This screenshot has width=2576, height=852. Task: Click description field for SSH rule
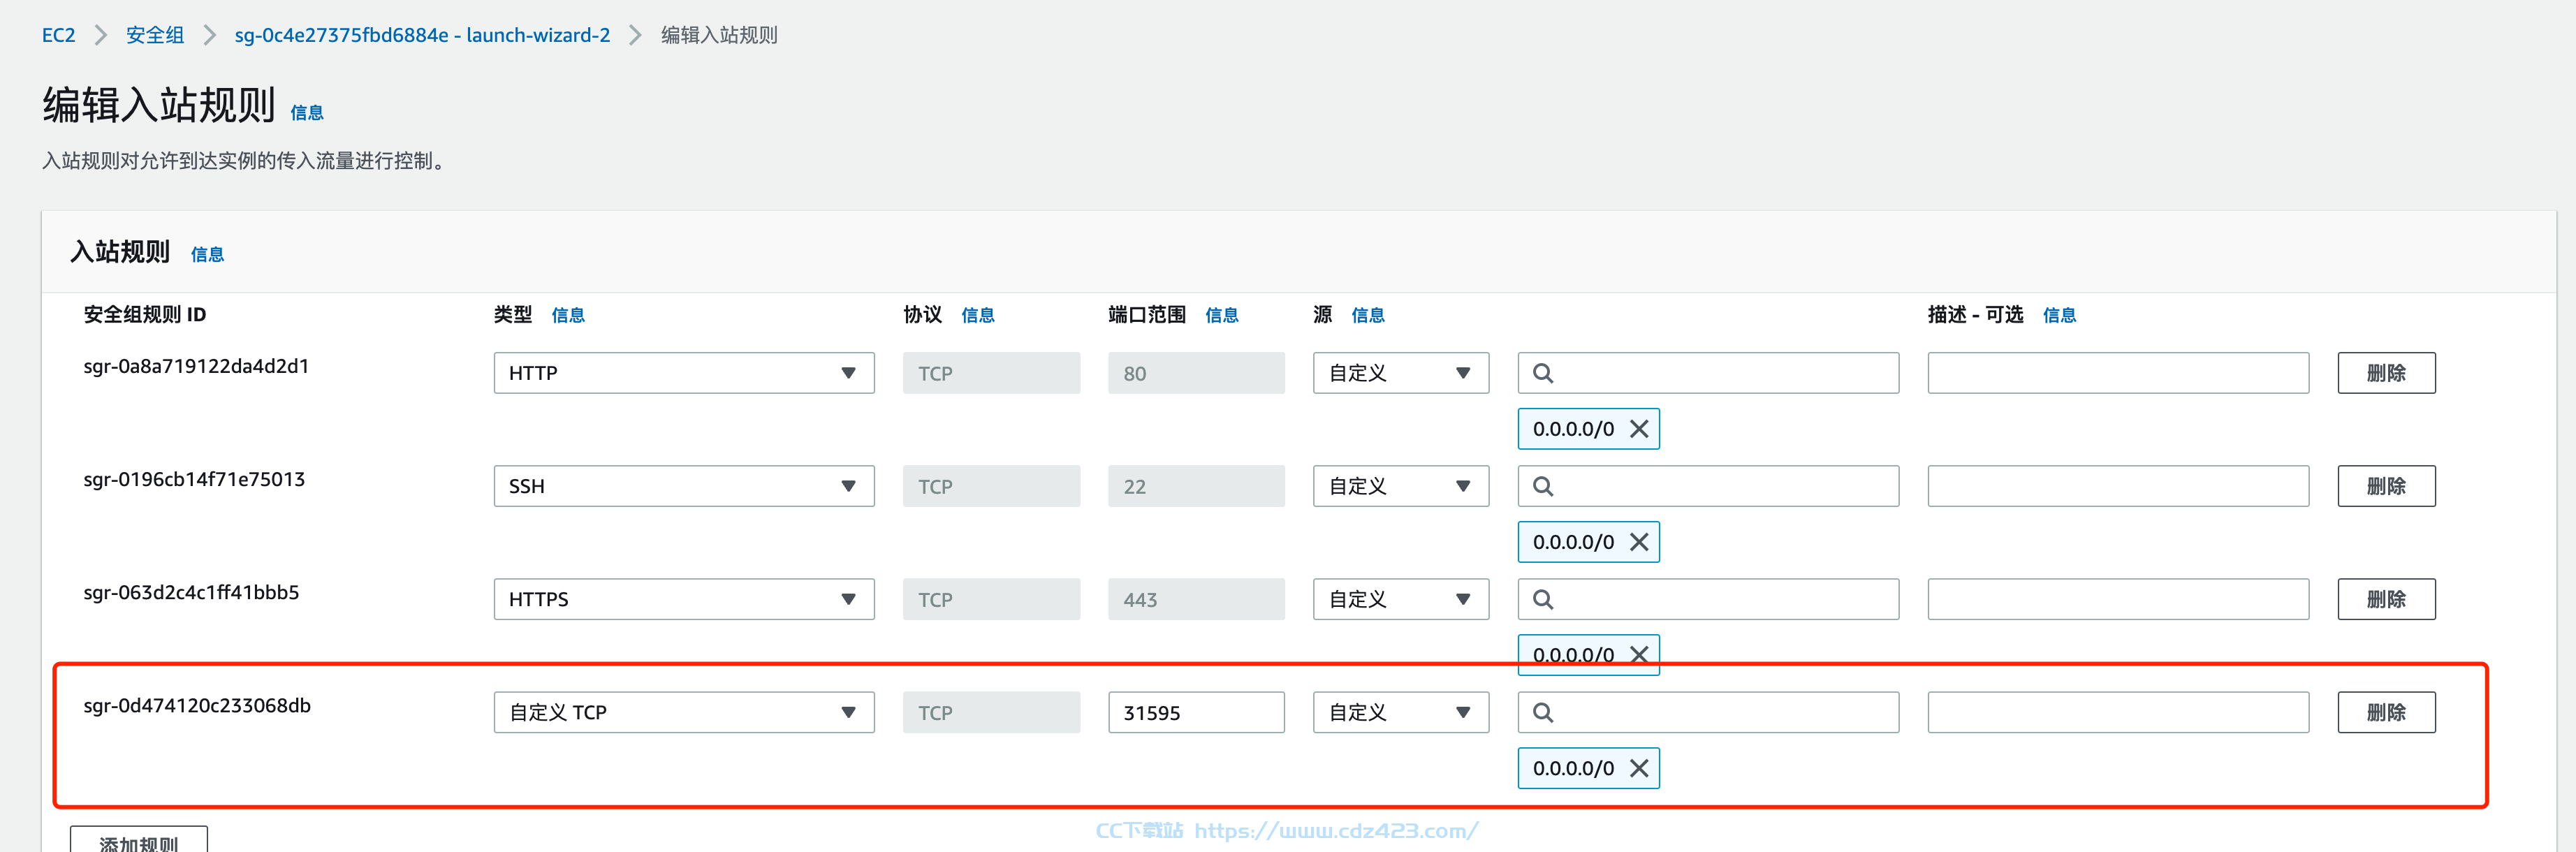[x=2118, y=486]
